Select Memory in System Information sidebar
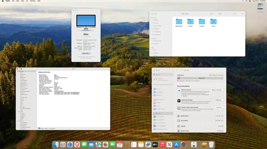The width and height of the screenshot is (267, 149). (x=22, y=93)
